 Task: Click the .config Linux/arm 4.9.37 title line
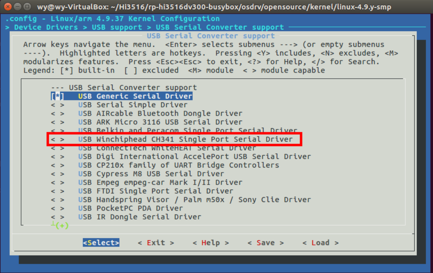(x=112, y=19)
